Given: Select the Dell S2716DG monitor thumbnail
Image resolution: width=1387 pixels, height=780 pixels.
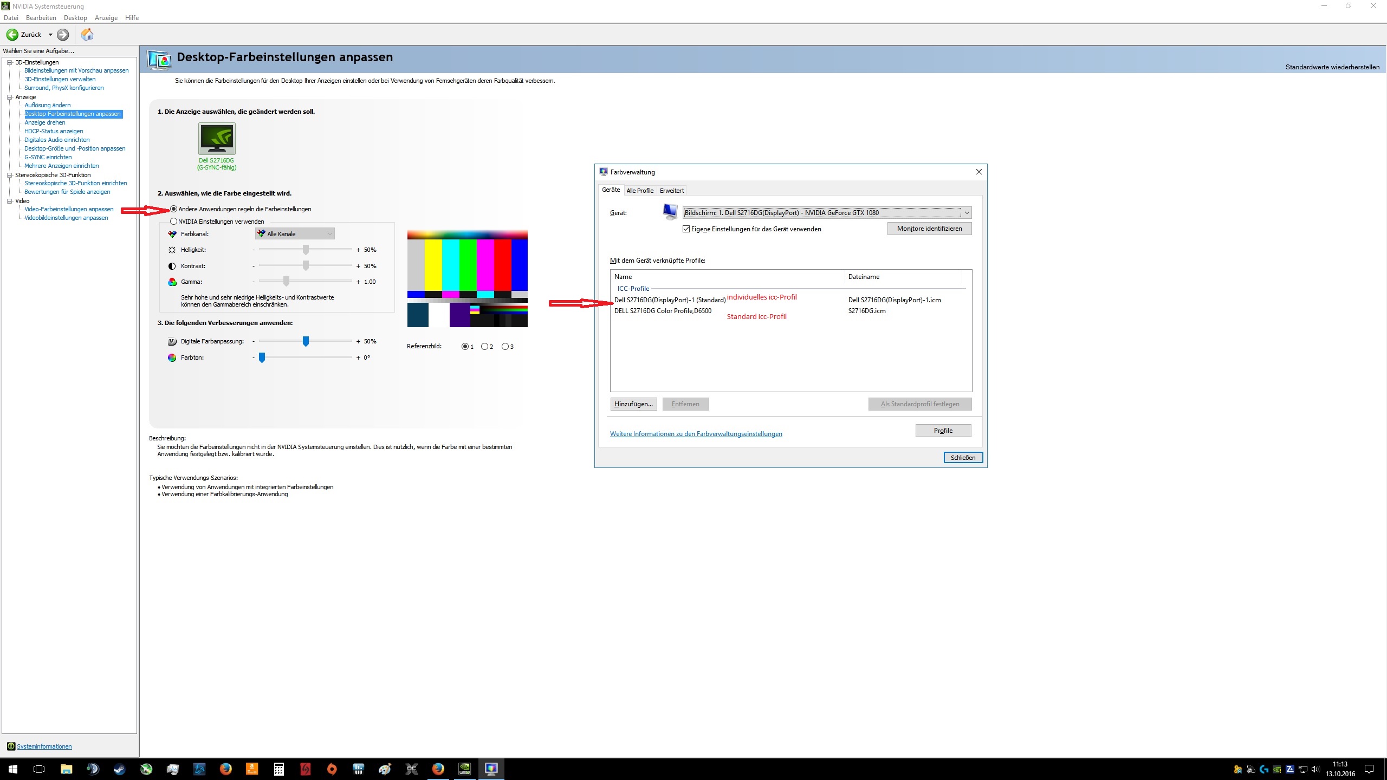Looking at the screenshot, I should pos(217,139).
